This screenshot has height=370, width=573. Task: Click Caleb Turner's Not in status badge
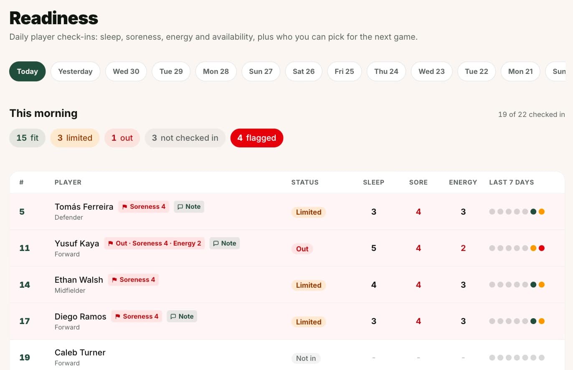(306, 358)
